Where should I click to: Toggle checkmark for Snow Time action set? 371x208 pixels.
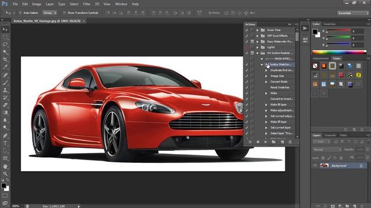(247, 30)
